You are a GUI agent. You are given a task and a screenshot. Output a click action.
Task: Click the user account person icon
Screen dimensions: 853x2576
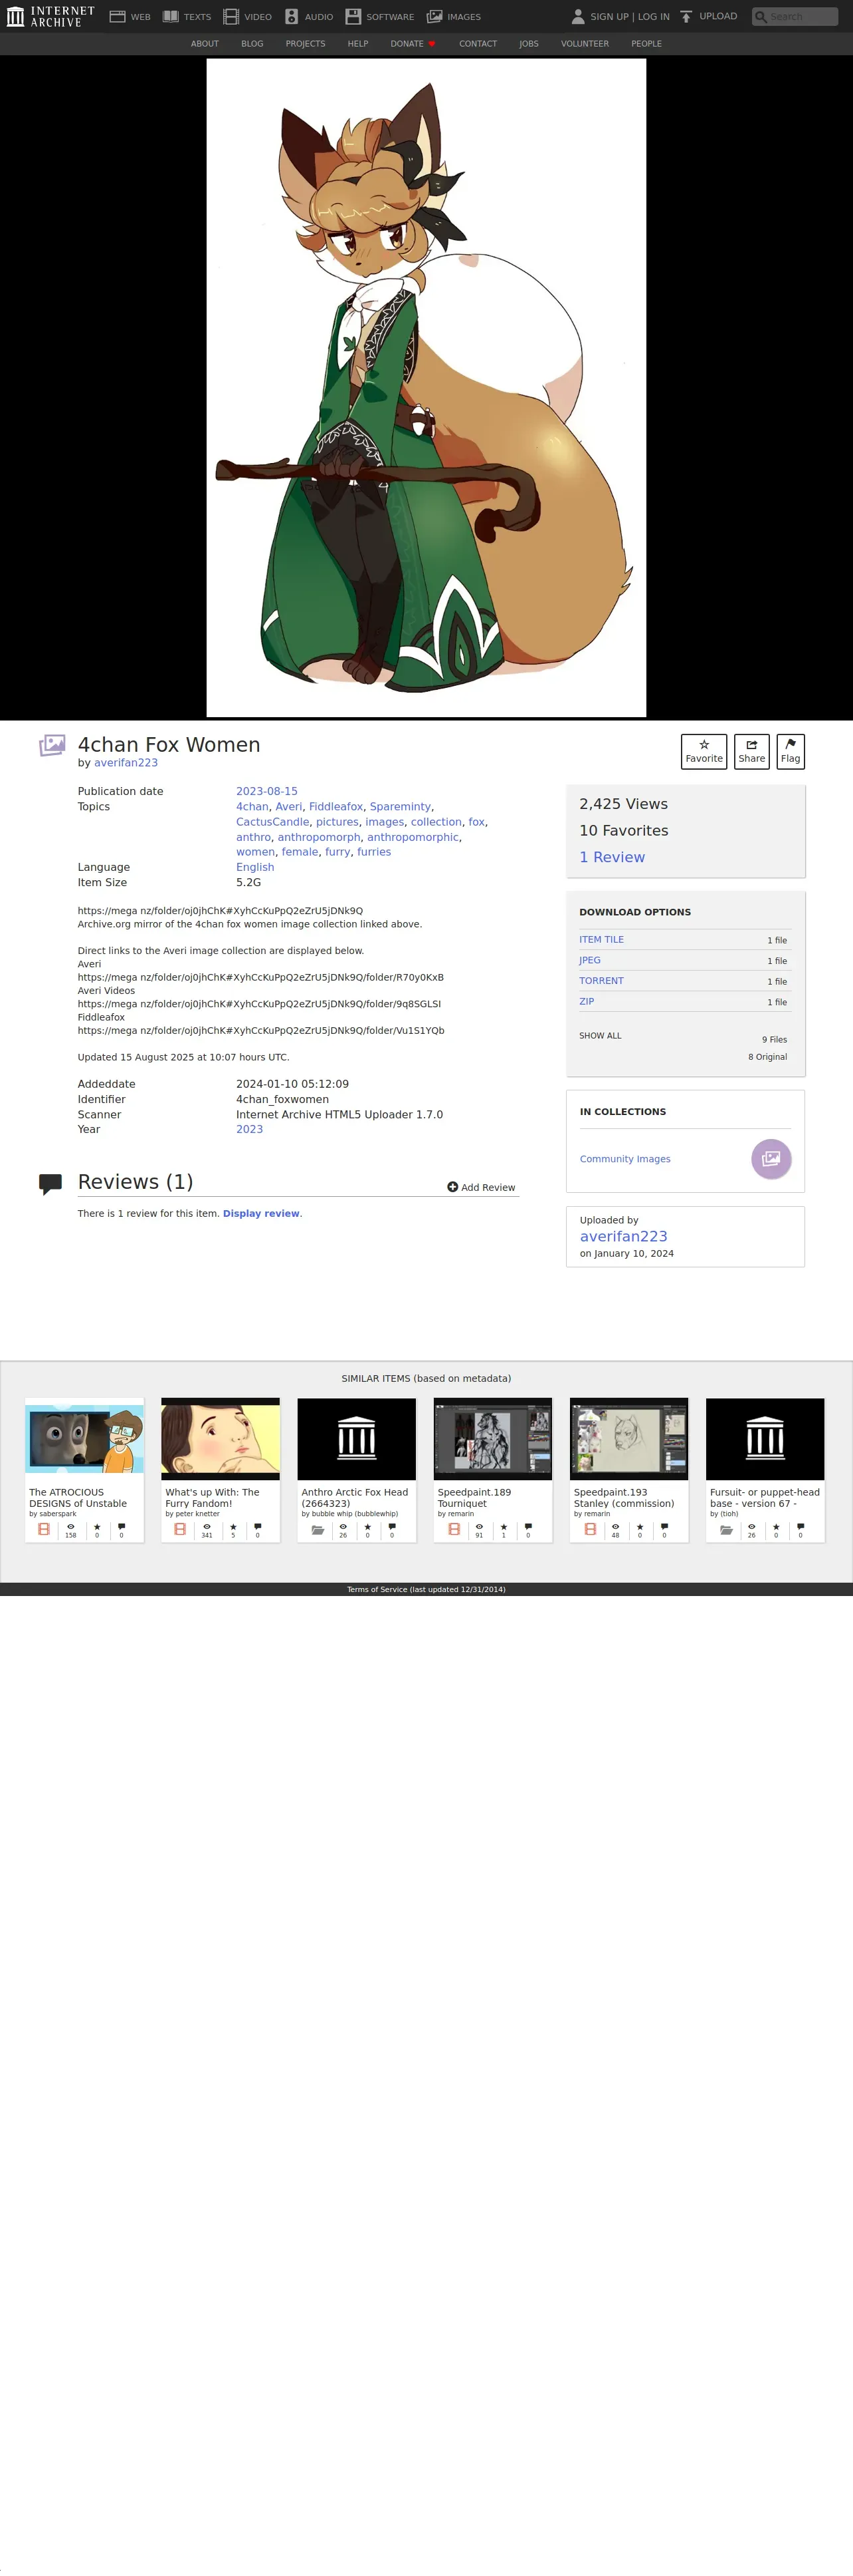coord(577,17)
